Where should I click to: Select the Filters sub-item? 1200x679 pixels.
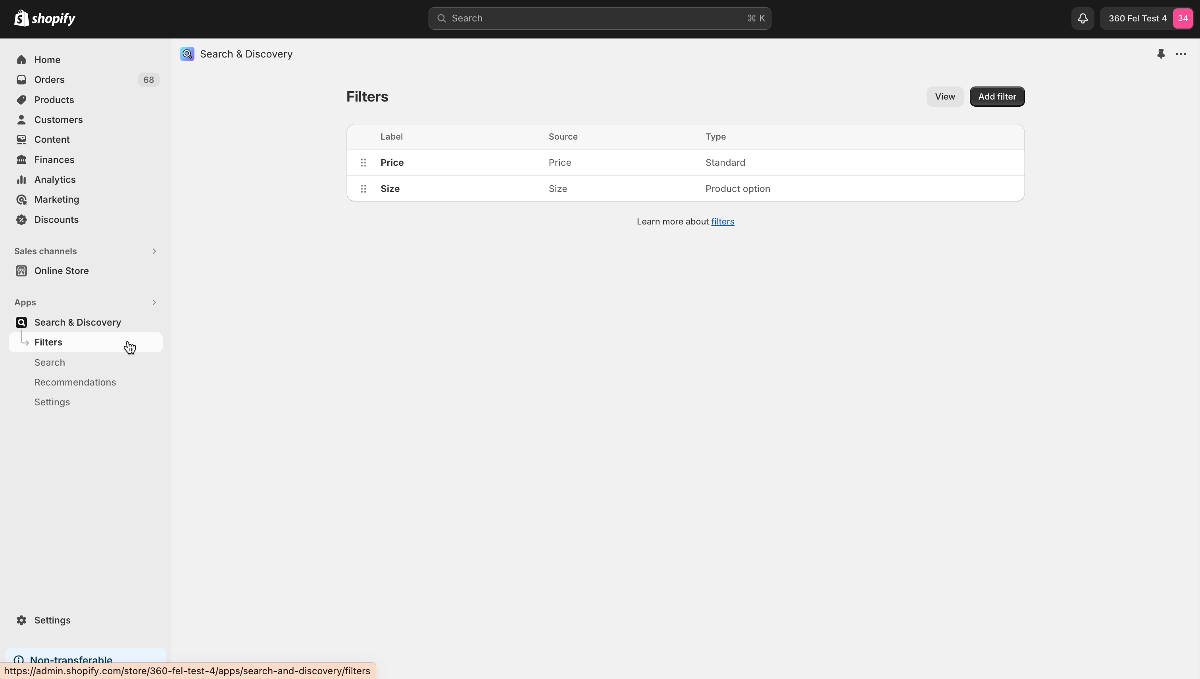pyautogui.click(x=86, y=342)
